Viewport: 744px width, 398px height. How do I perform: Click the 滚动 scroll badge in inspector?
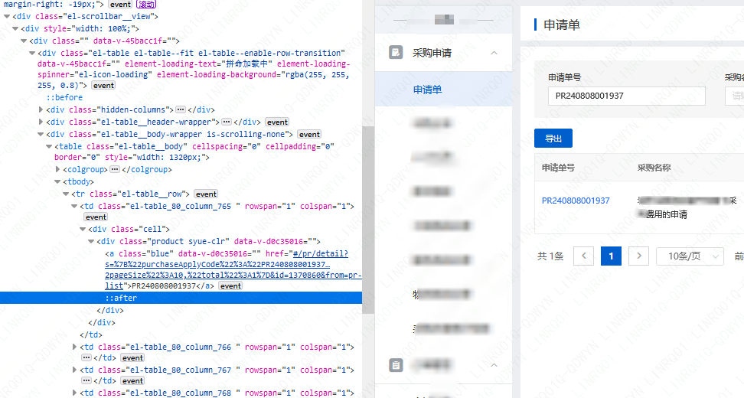146,5
